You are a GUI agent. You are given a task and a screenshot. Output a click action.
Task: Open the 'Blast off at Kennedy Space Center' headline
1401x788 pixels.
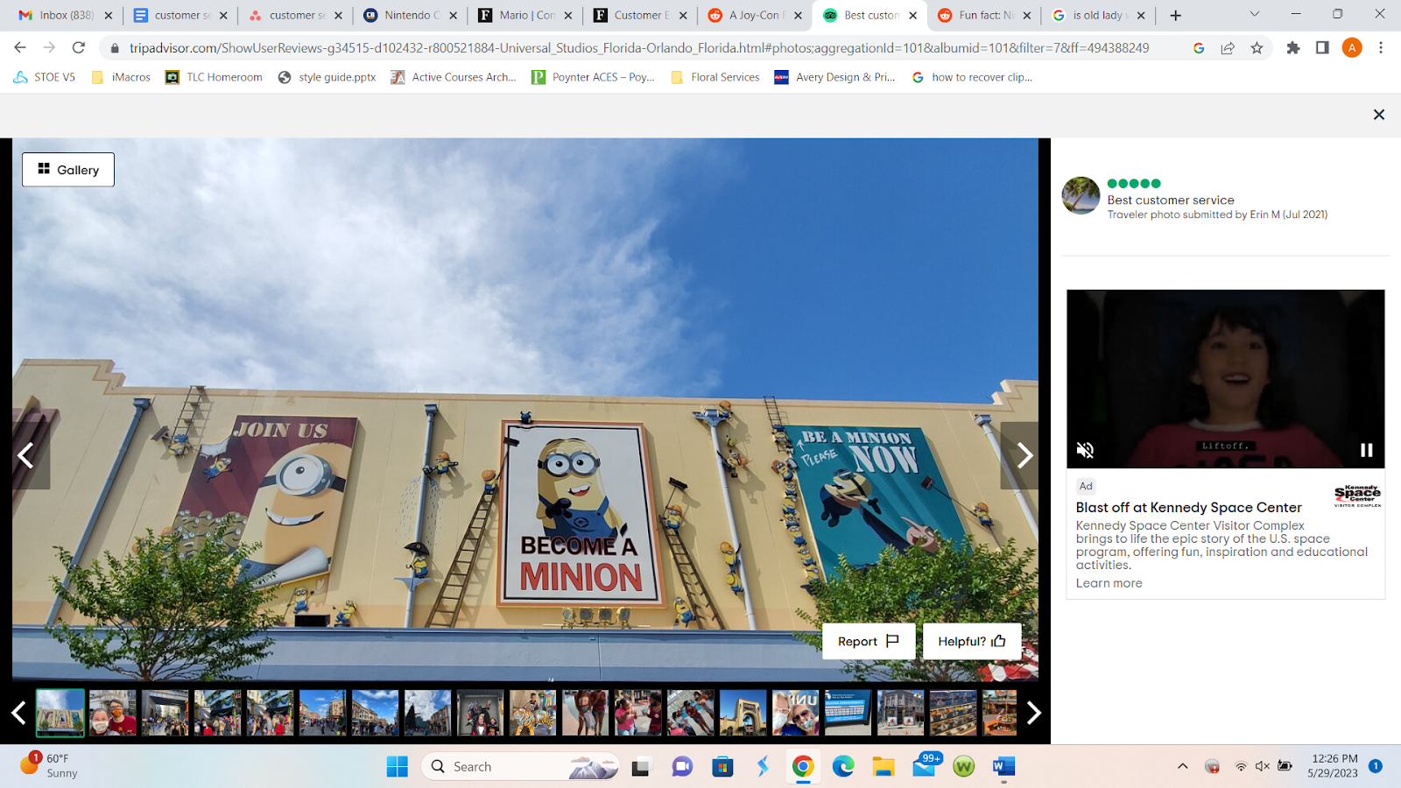click(1189, 508)
